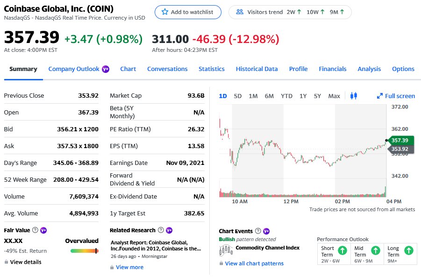Show the 5Y chart range
This screenshot has height=278, width=421.
tap(317, 96)
